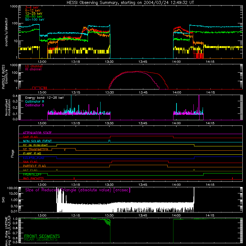The image size is (246, 246).
Task: Click the 1000 value on counts axis
Action: 14,6
